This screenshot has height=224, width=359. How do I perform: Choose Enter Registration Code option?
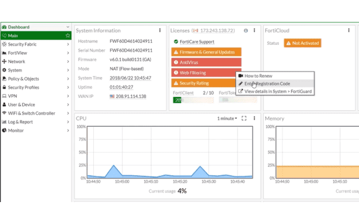[275, 83]
